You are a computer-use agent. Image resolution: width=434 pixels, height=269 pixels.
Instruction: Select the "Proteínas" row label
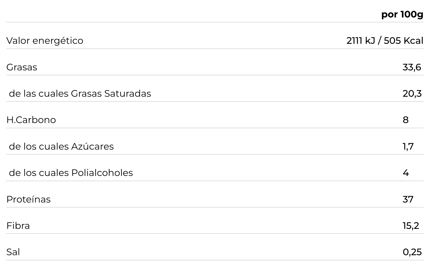(28, 199)
